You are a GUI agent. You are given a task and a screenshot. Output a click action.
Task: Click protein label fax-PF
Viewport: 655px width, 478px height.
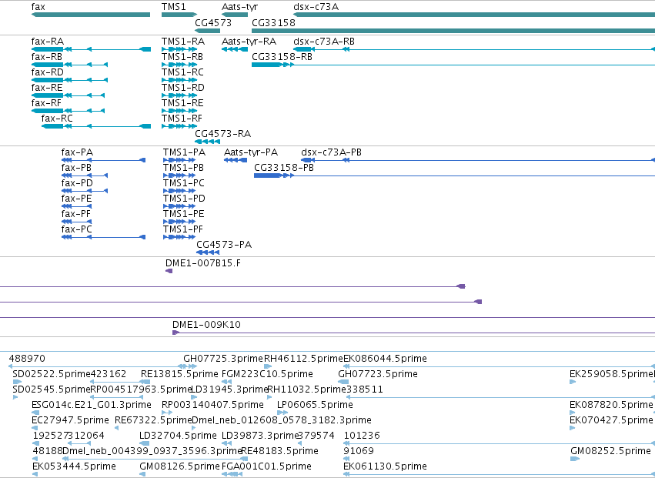(x=76, y=214)
